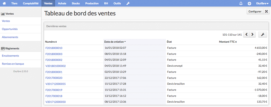
Task: Select the amount 133,75 €
Action: 262,102
